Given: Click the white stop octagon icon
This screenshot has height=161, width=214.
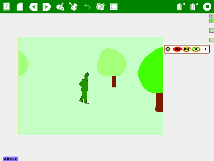Looking at the screenshot, I should (207, 6).
